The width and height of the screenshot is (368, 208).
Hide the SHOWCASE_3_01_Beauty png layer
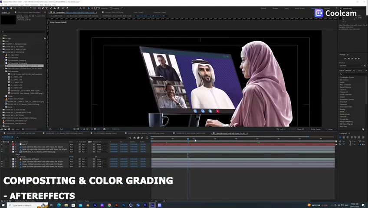coord(2,152)
